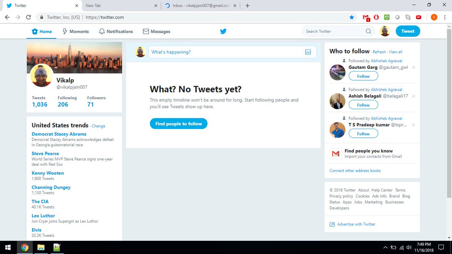Reload the page with the refresh icon
Image resolution: width=452 pixels, height=254 pixels.
click(28, 17)
